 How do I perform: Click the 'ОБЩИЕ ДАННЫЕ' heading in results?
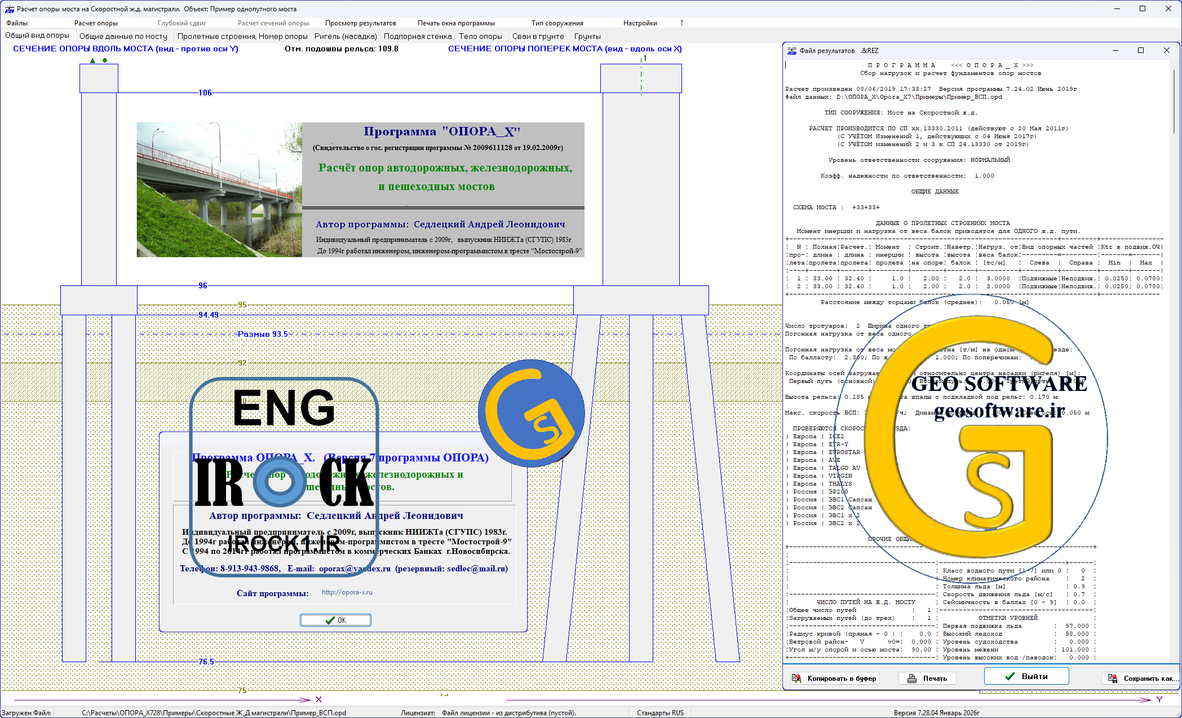coord(935,192)
